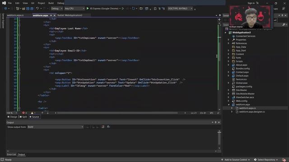The height and width of the screenshot is (162, 289).
Task: Click the notifications icon in status bar corner
Action: (x=284, y=160)
